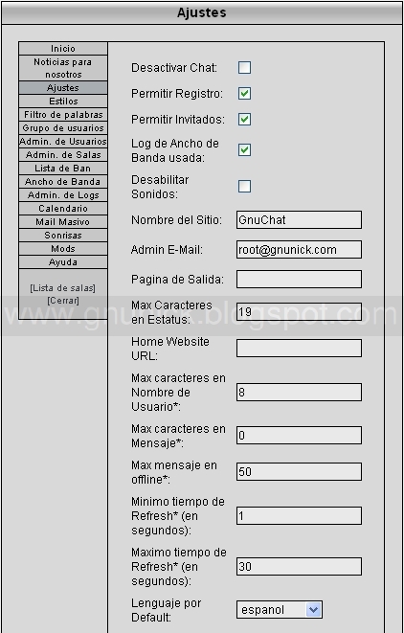The image size is (404, 633).
Task: Click the Admin E-Mail field
Action: [299, 250]
